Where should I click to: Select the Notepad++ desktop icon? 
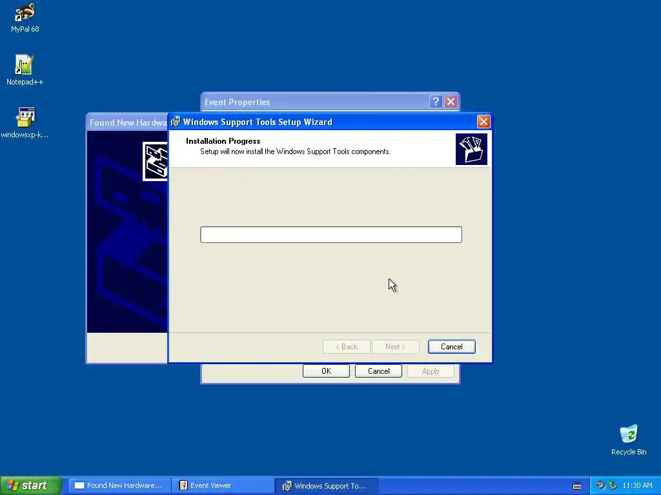(25, 70)
